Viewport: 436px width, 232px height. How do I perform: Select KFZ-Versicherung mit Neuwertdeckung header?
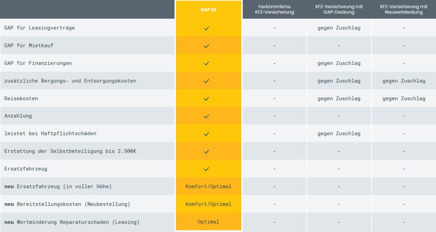(x=404, y=9)
